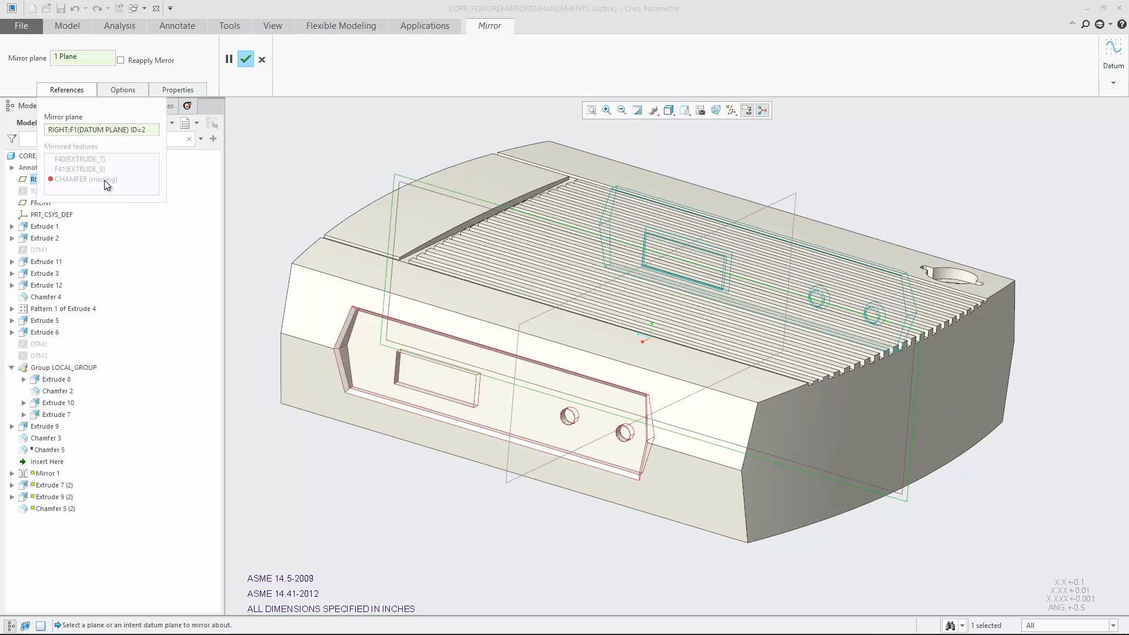The width and height of the screenshot is (1129, 635).
Task: Expand the Mirror 1 tree node
Action: 12,473
